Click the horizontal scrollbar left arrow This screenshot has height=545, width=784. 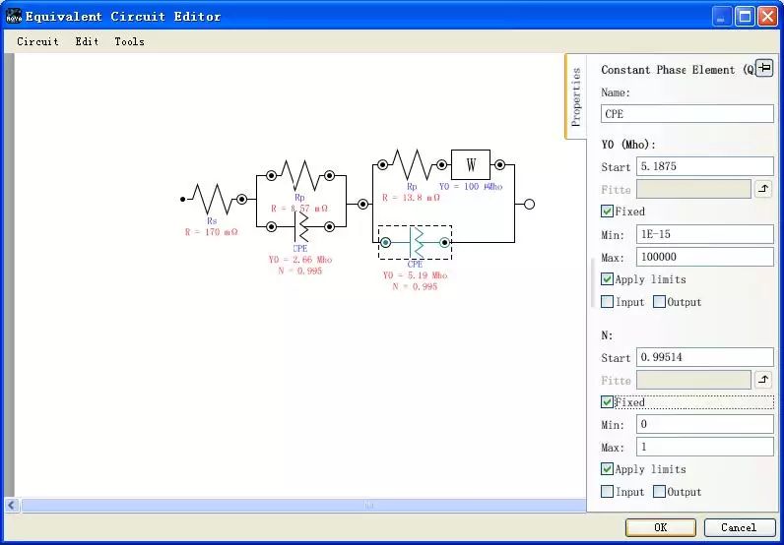[12, 505]
